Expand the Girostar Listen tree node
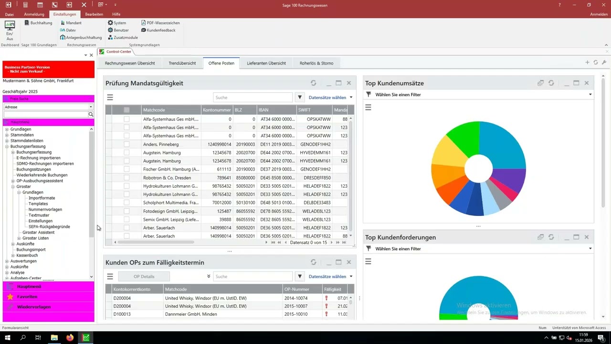 [x=19, y=238]
